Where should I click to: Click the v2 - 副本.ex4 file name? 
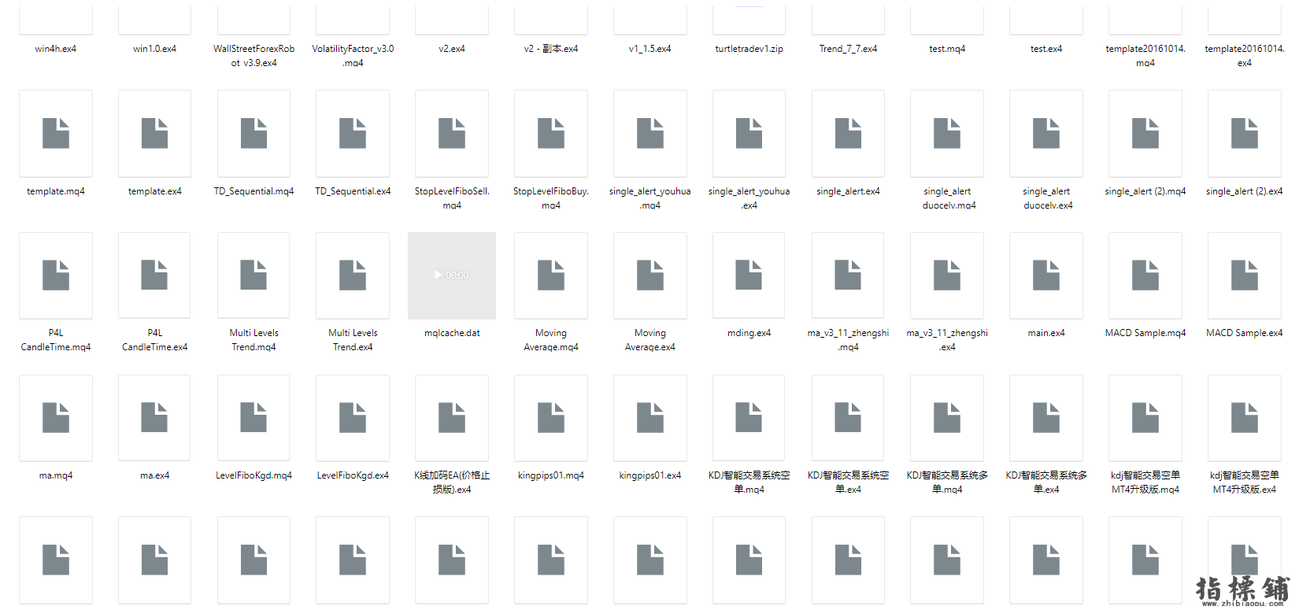click(x=551, y=49)
